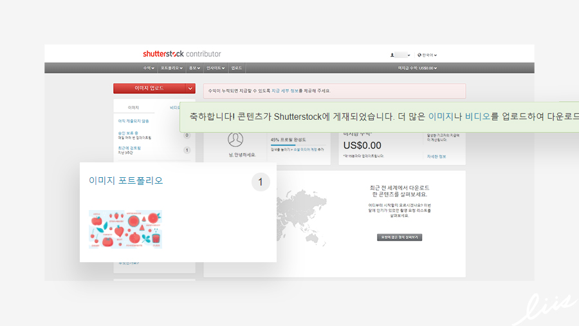This screenshot has height=326, width=579.
Task: Open the 홍보 dropdown menu
Action: [194, 68]
